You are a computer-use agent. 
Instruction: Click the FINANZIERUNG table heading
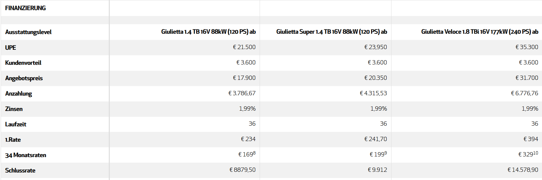point(25,8)
